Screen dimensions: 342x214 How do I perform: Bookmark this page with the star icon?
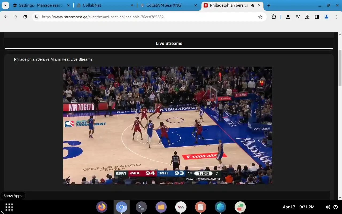pyautogui.click(x=260, y=17)
